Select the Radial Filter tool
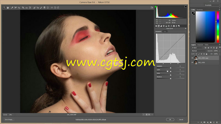Viewport: 221px width, 124px height. tap(48, 8)
